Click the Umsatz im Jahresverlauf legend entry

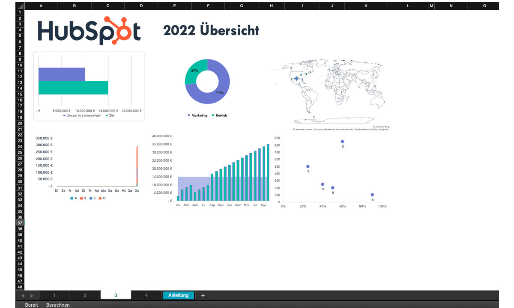[82, 115]
